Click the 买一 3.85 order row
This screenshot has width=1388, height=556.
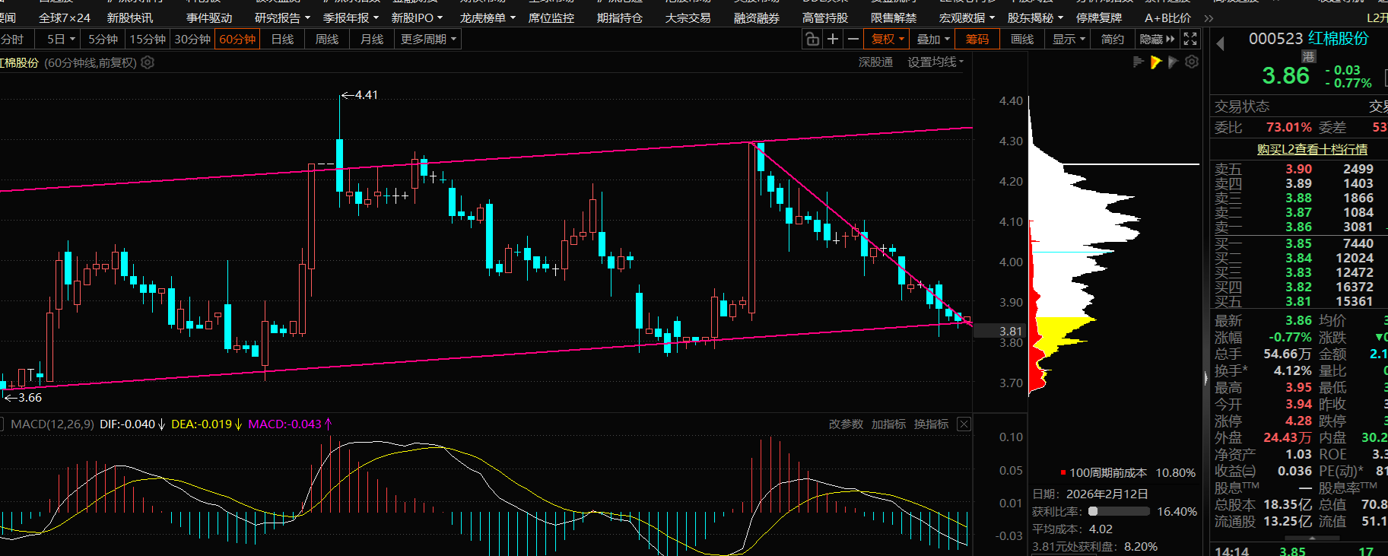pos(1300,243)
